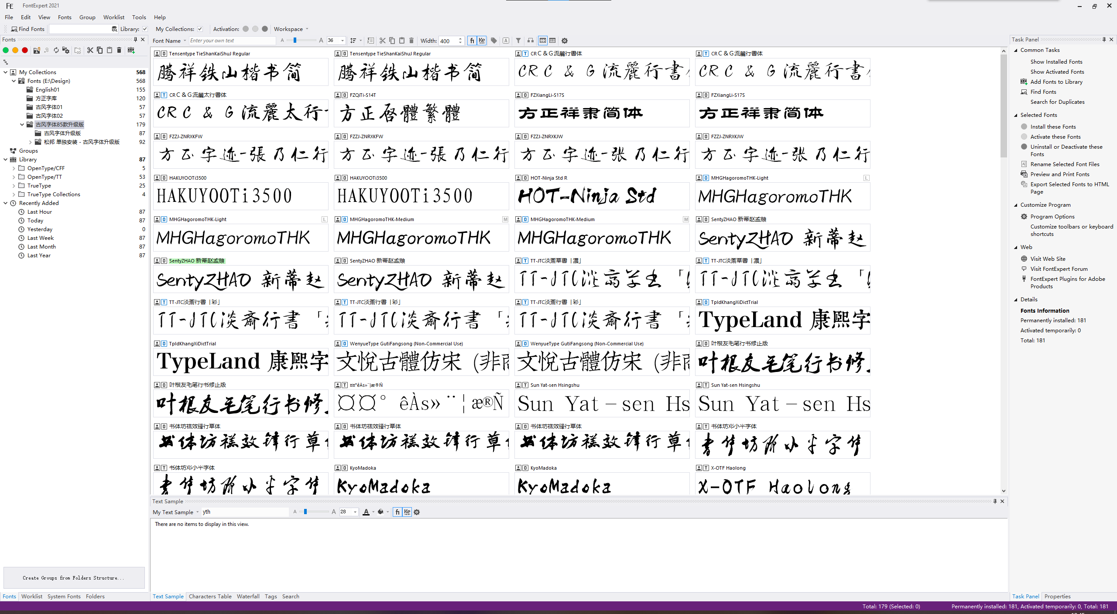Open preview settings gear icon
1117x614 pixels.
click(x=565, y=41)
